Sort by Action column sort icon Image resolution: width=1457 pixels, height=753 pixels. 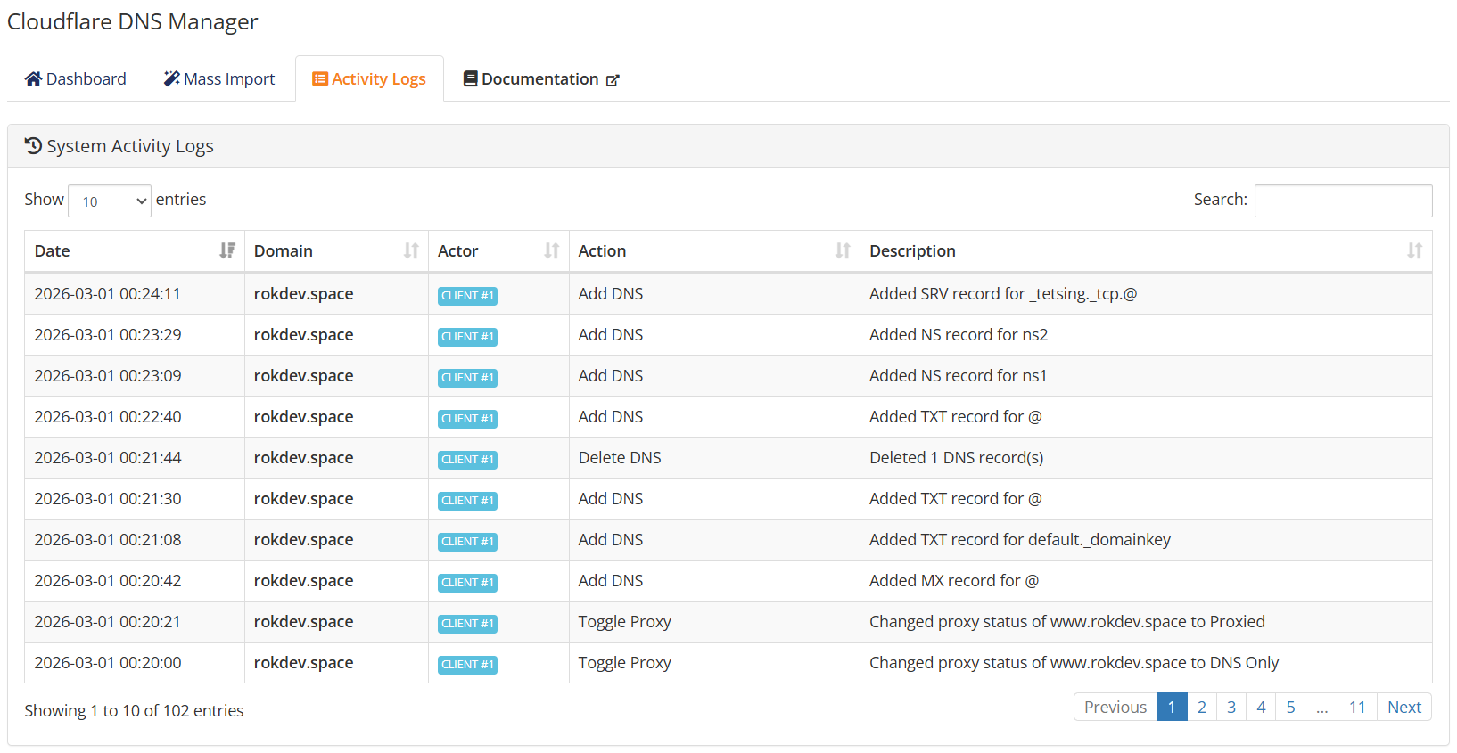tap(843, 250)
